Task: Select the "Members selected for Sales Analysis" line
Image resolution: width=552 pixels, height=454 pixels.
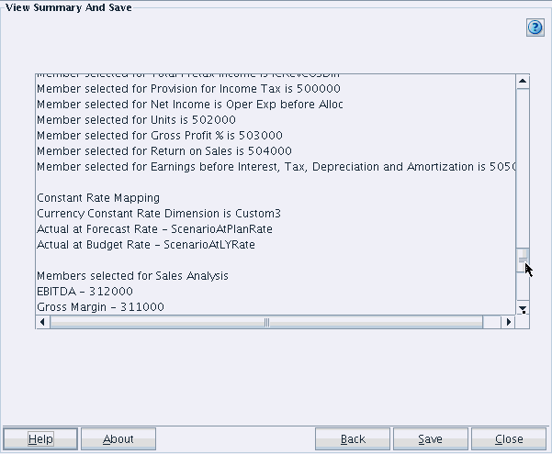Action: coord(132,276)
